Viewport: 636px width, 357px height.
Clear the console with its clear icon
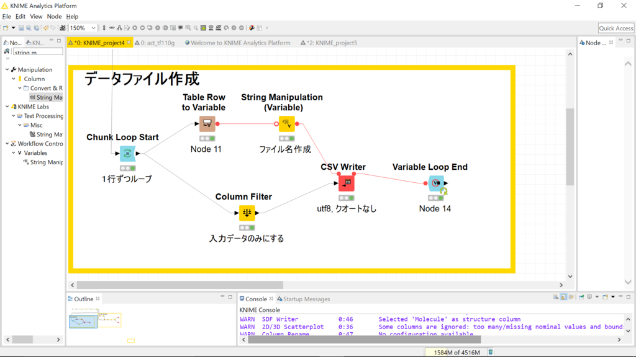556,297
